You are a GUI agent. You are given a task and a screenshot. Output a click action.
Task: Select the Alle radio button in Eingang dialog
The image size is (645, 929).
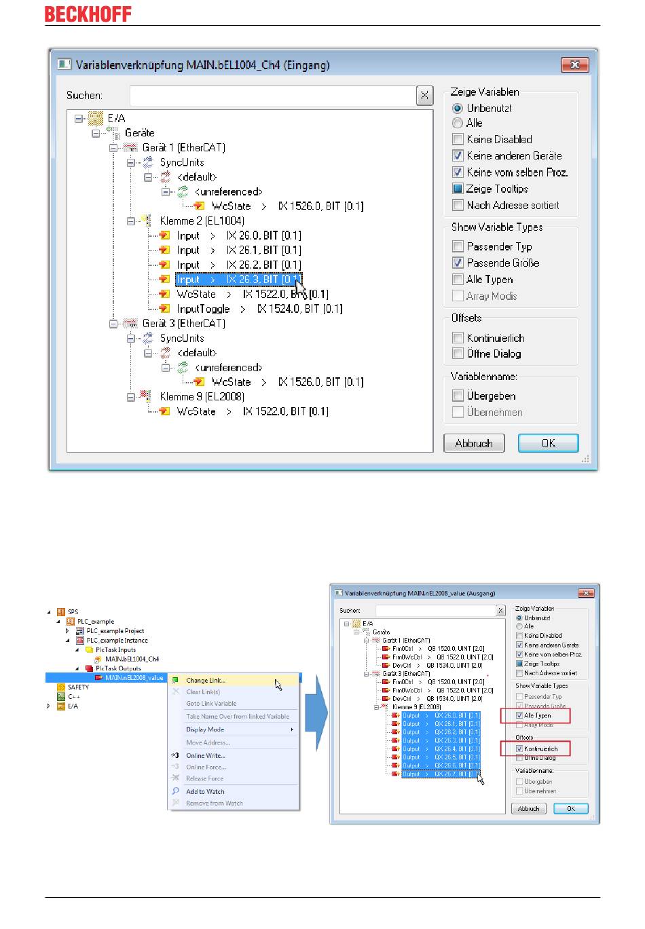[x=458, y=123]
